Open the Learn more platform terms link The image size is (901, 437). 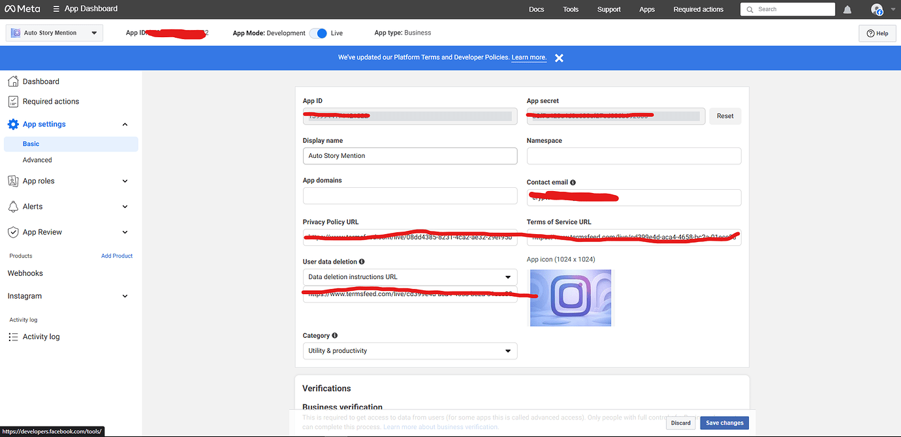coord(528,57)
